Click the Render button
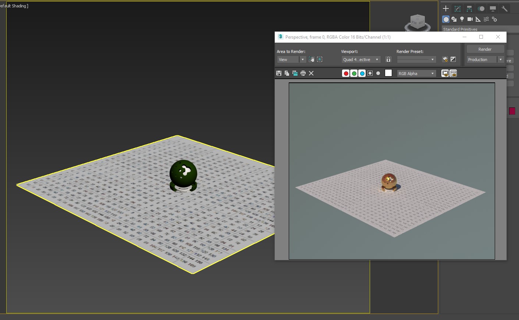 [485, 49]
